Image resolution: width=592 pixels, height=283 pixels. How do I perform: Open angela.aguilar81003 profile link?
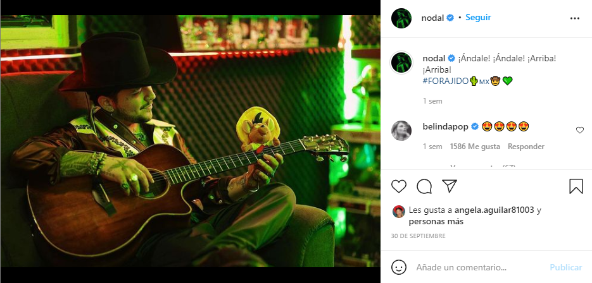494,210
